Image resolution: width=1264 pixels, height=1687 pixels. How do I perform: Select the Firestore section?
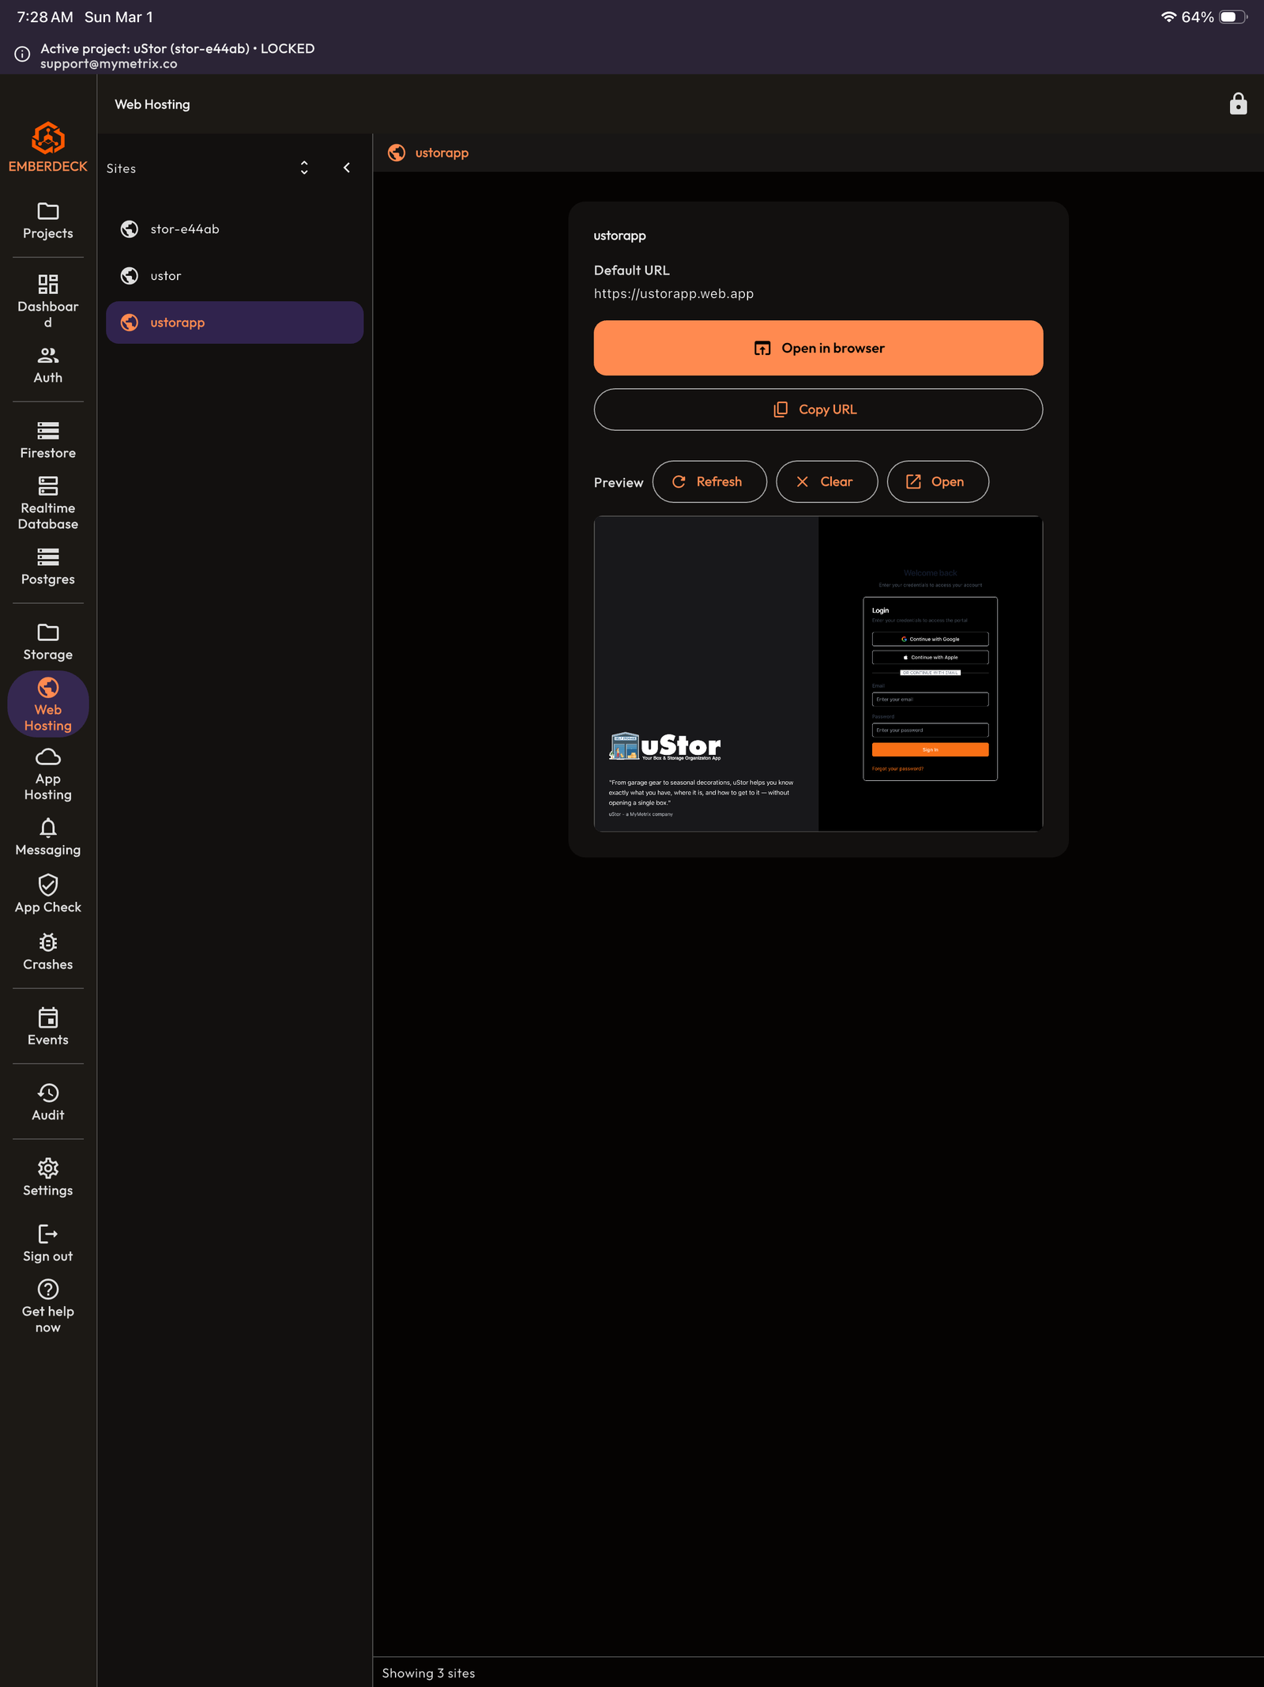pyautogui.click(x=47, y=440)
